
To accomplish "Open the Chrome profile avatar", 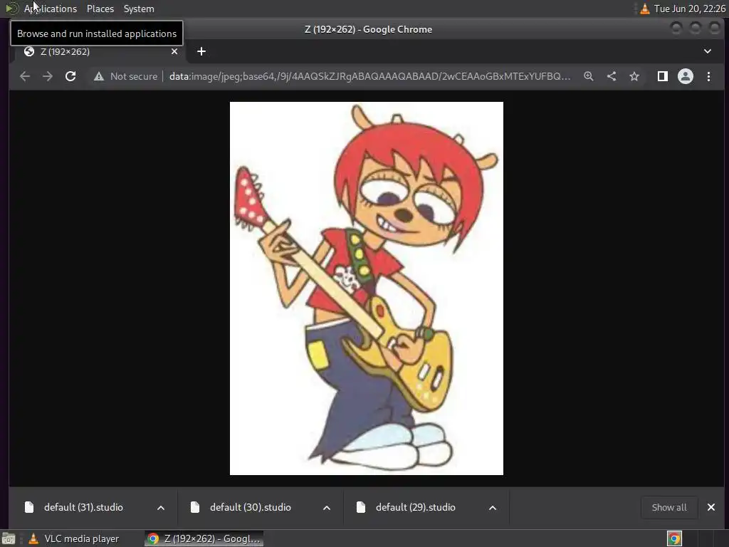I will [686, 76].
